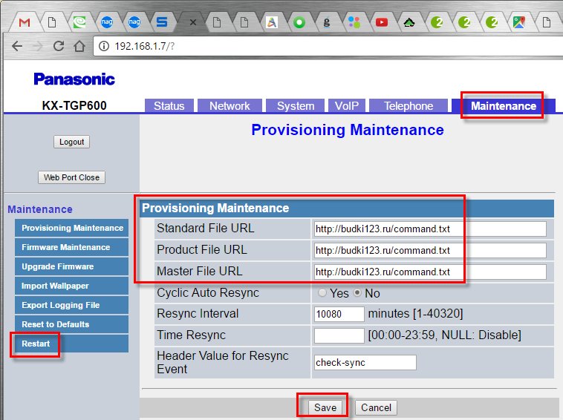Click the Standard File URL field
This screenshot has width=563, height=420.
[429, 229]
